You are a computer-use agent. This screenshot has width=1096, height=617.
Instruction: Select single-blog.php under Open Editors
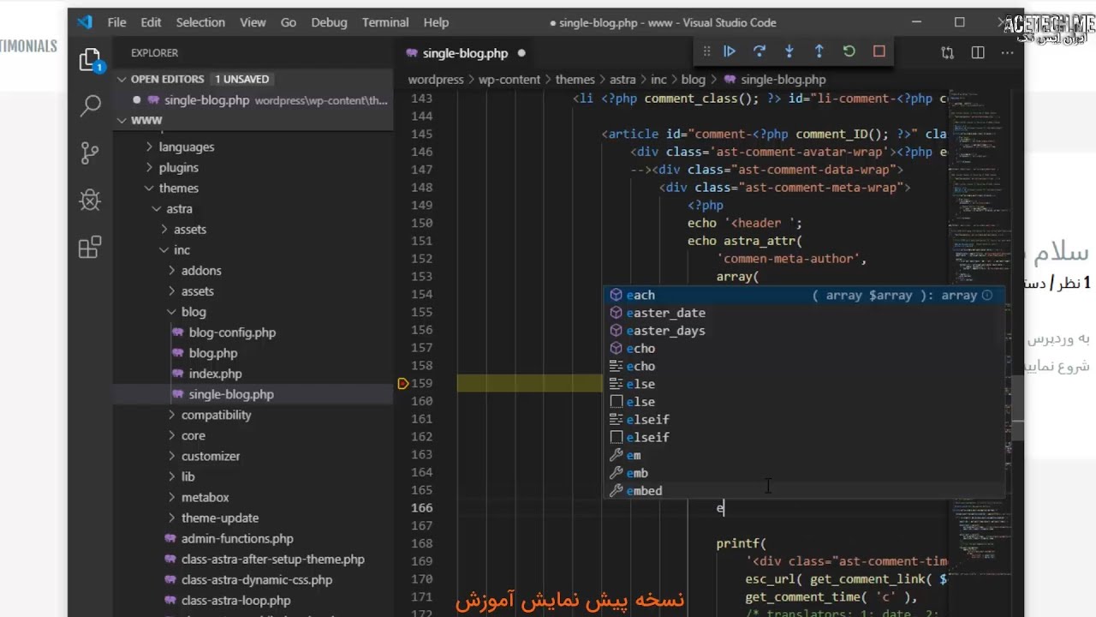point(253,99)
